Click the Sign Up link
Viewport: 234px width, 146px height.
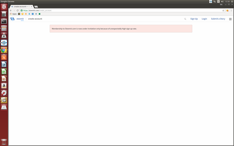[x=194, y=19]
